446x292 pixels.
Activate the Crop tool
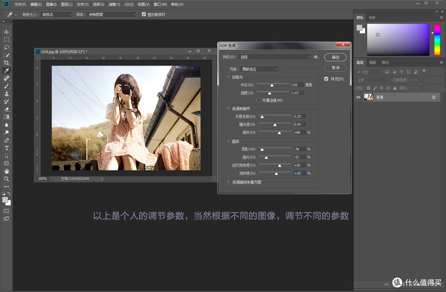[6, 63]
